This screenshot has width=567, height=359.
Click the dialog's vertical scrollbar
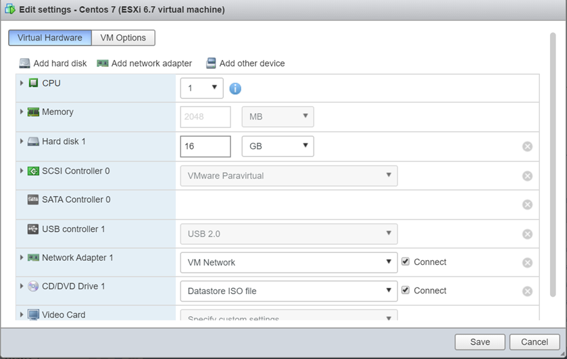[553, 165]
